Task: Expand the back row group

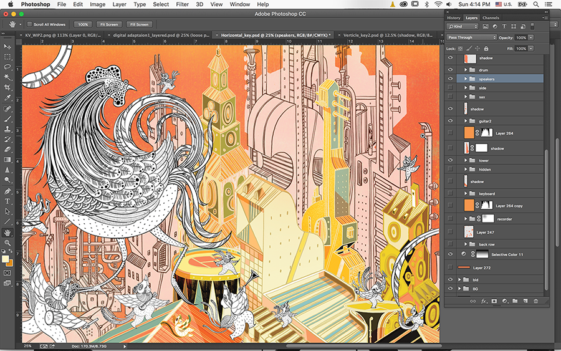Action: coord(466,244)
